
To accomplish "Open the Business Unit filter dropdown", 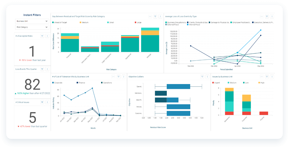I will point(32,21).
